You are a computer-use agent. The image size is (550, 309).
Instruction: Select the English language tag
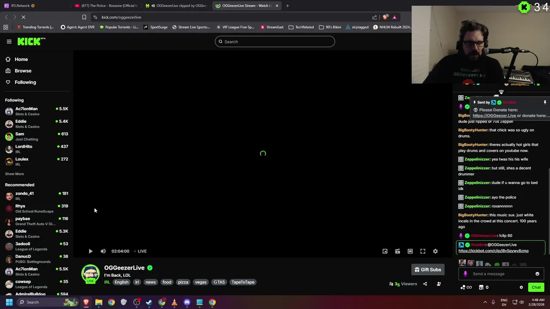122,282
